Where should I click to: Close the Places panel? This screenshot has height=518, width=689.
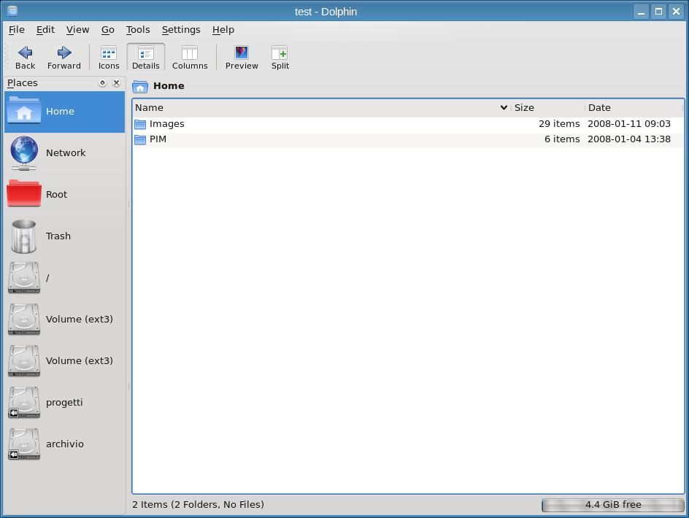(117, 83)
